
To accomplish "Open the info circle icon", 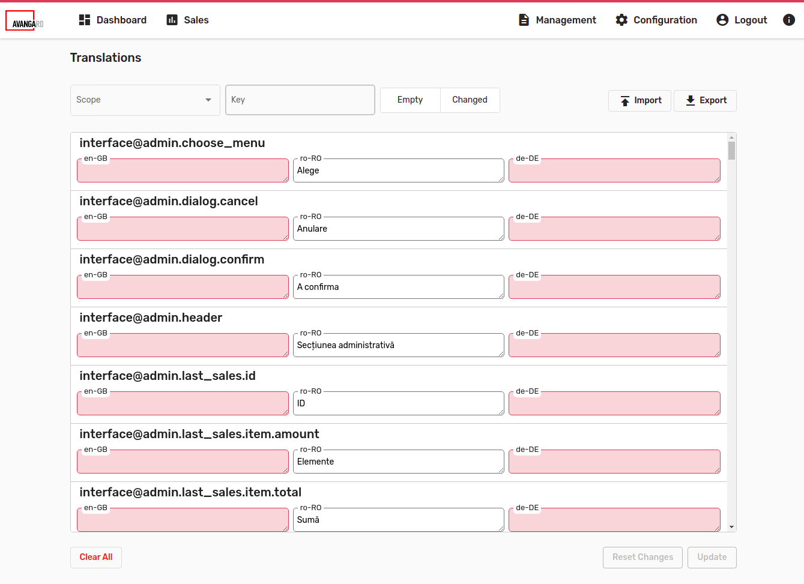I will tap(788, 20).
